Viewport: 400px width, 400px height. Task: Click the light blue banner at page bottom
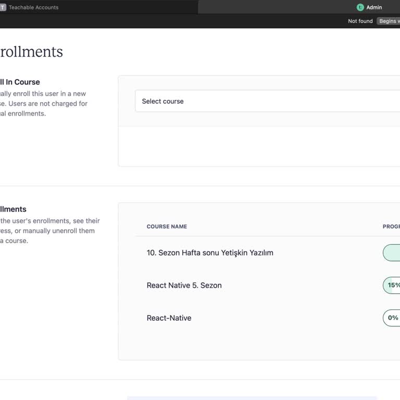click(252, 398)
